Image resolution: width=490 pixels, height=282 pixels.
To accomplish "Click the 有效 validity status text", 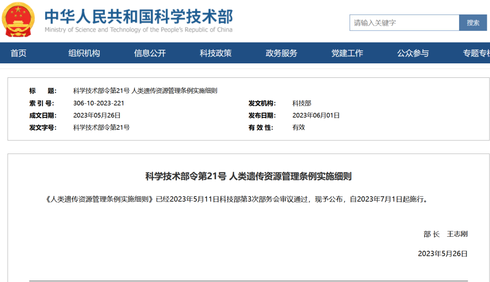I will (299, 127).
